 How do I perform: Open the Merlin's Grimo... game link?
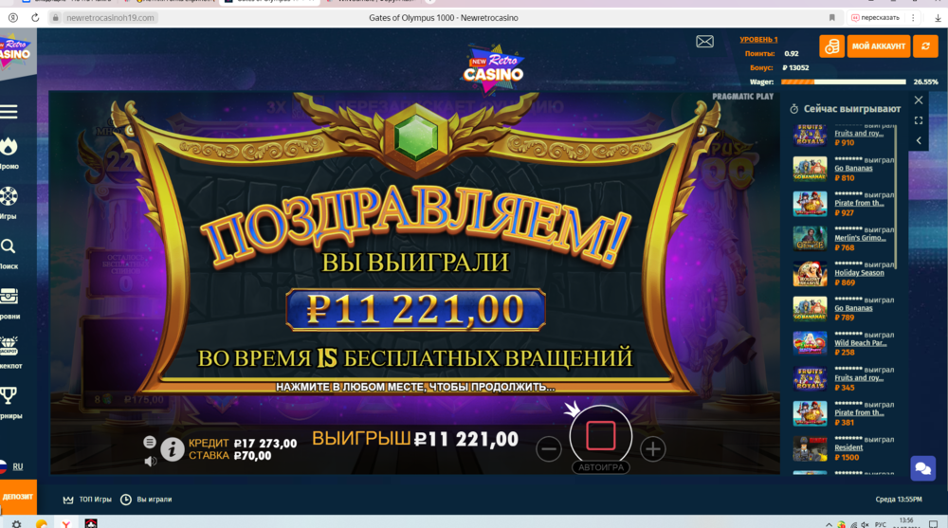[860, 238]
